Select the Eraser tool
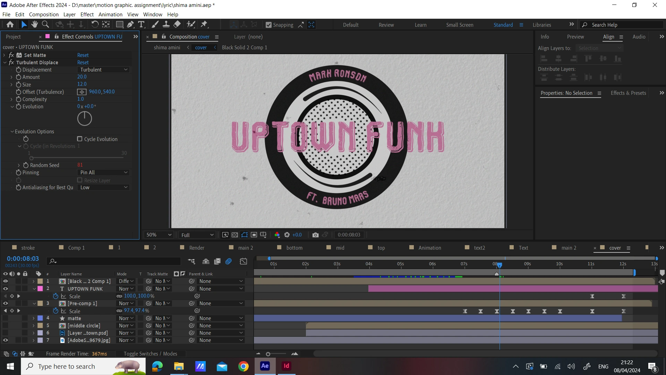The image size is (666, 375). pos(177,25)
